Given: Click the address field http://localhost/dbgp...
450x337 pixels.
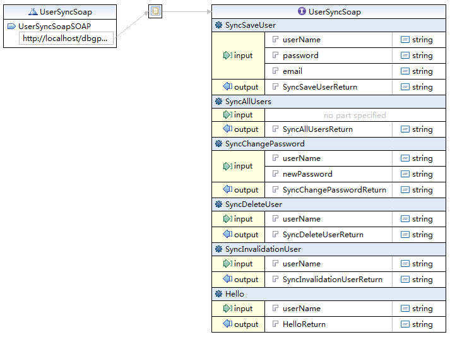Looking at the screenshot, I should [66, 38].
